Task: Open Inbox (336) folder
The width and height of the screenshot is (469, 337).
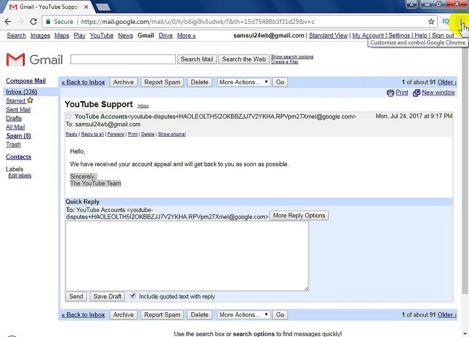Action: coord(21,92)
